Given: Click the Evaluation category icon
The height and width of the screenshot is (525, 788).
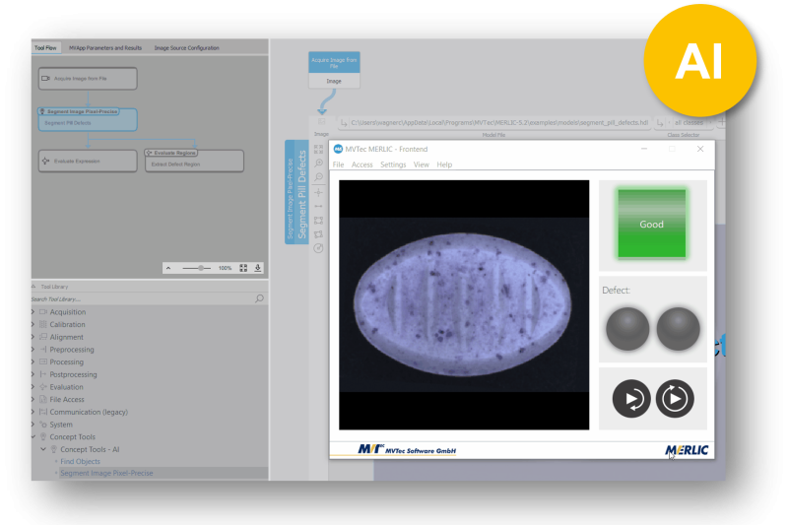Looking at the screenshot, I should tap(43, 387).
